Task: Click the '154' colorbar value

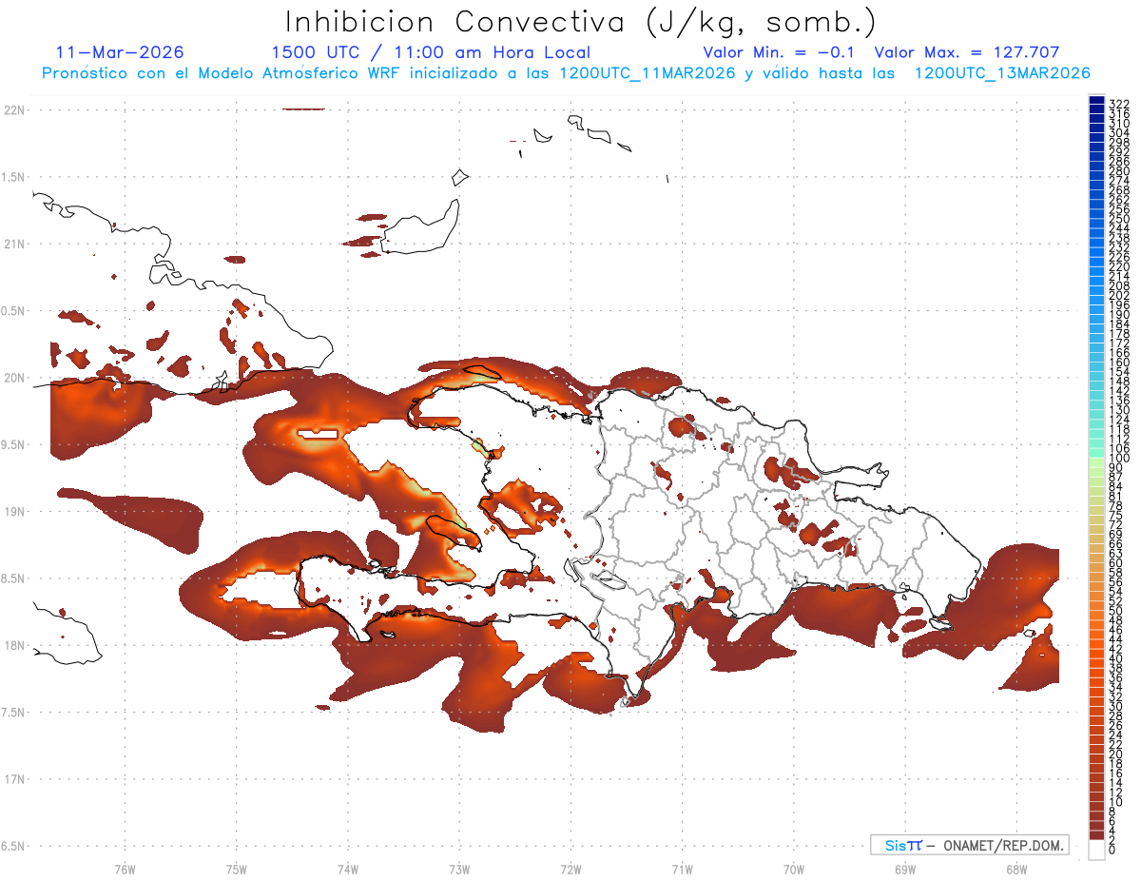Action: 1119,372
